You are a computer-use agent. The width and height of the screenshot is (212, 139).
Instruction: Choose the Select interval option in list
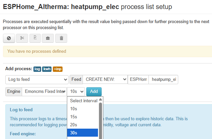[x=83, y=101]
